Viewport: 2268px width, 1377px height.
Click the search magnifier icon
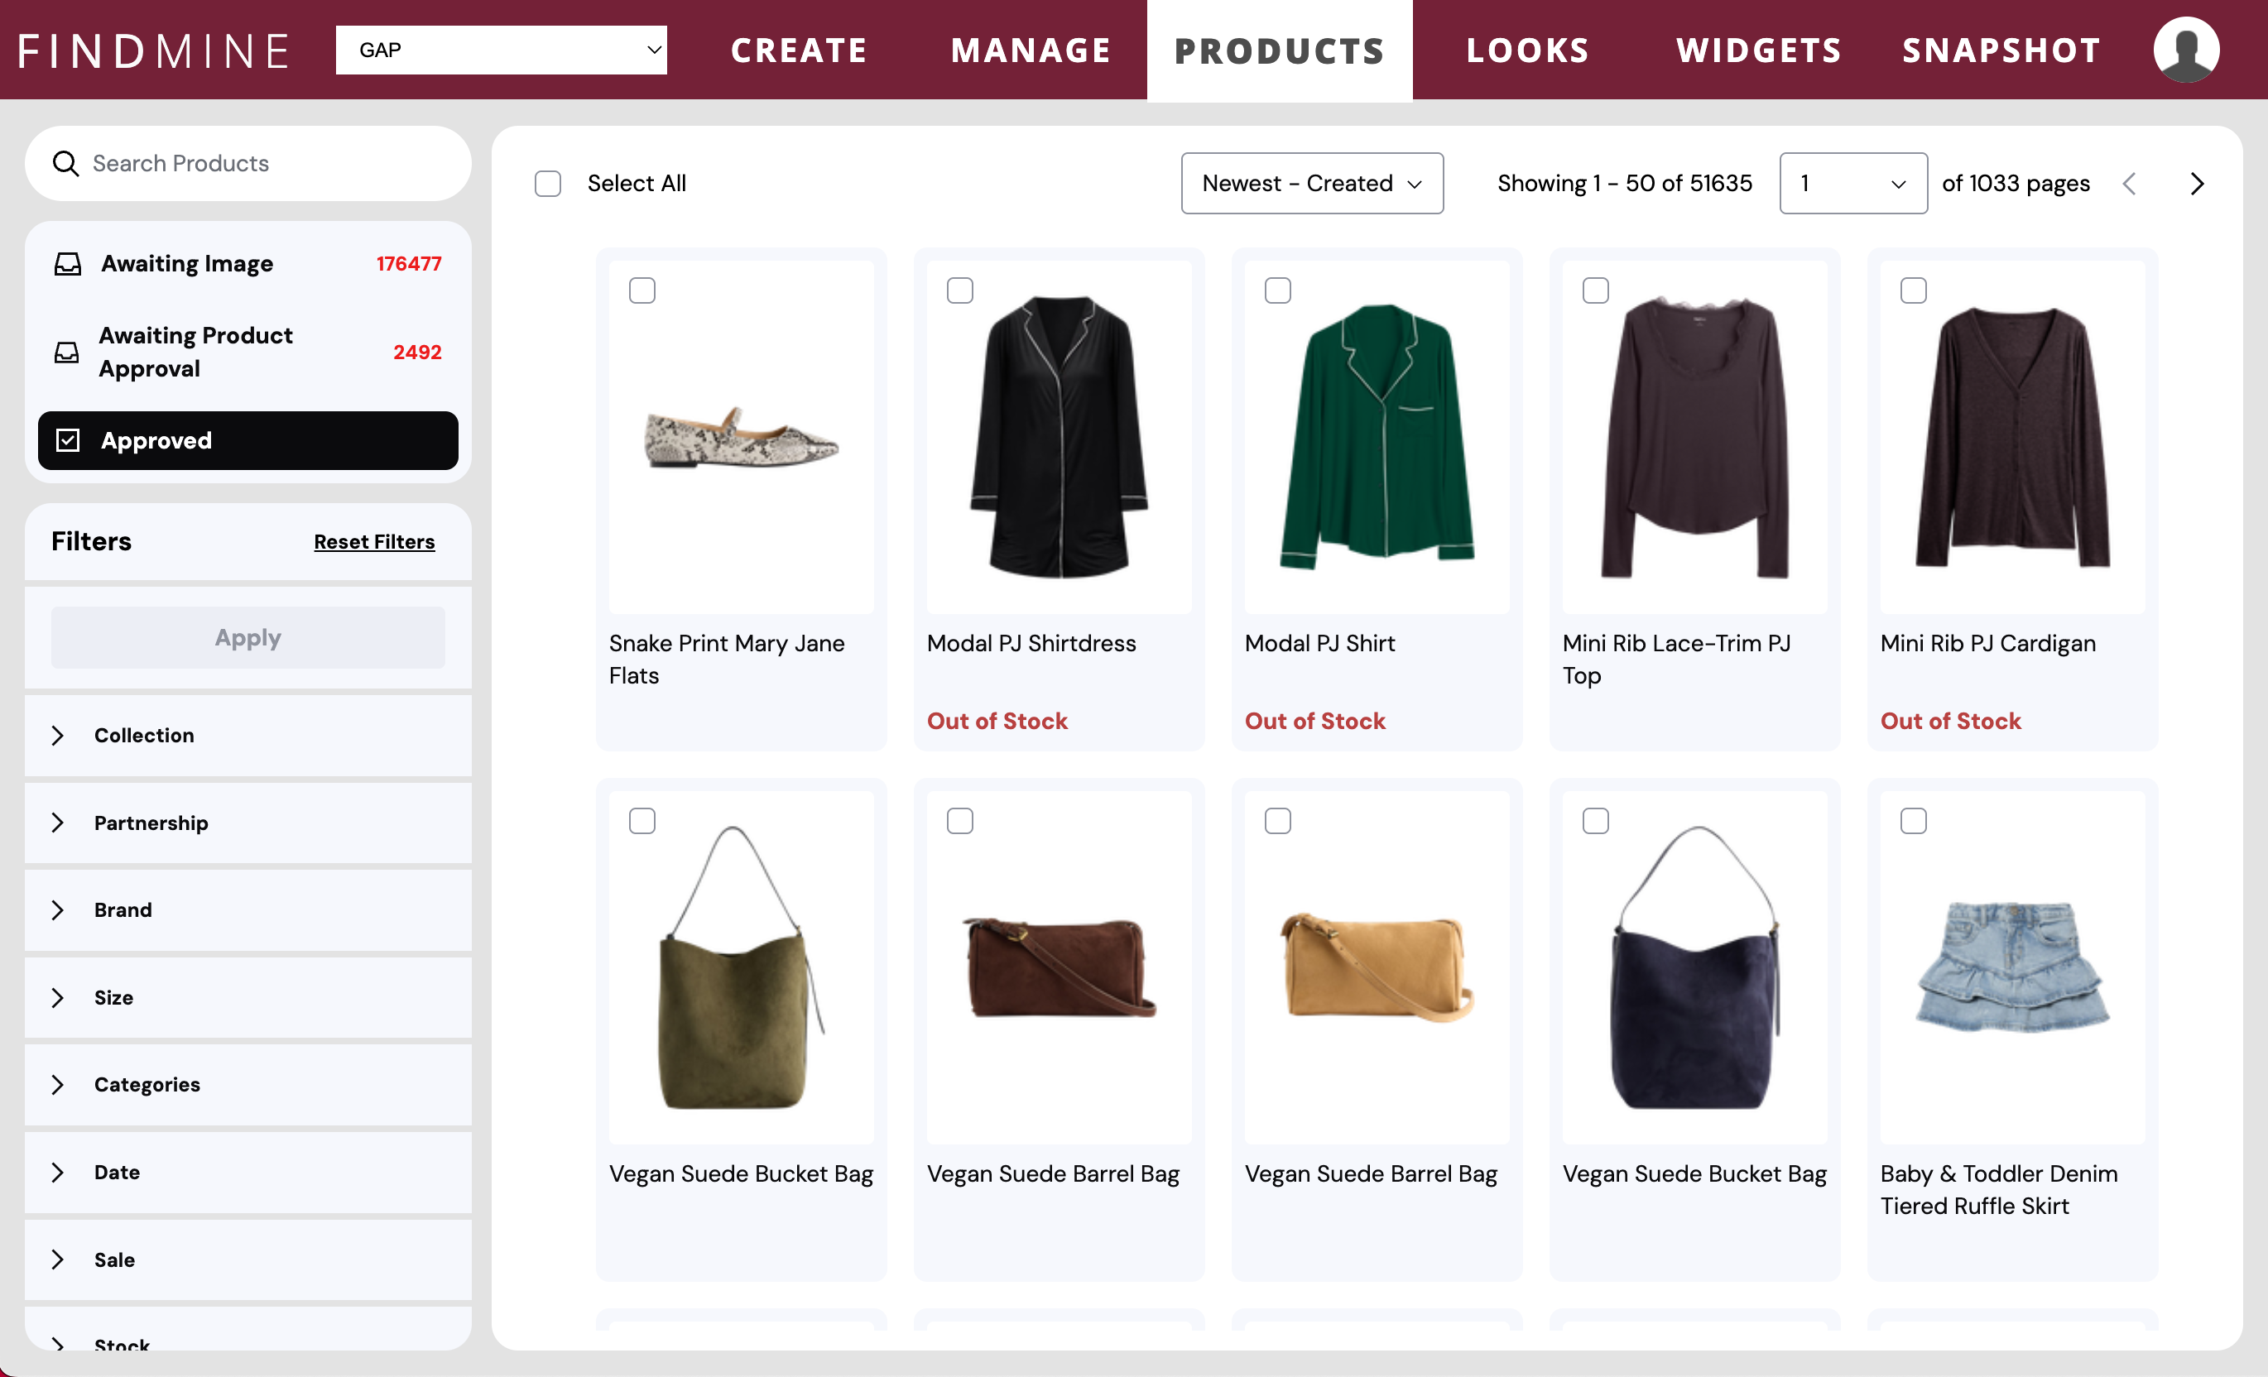click(65, 164)
